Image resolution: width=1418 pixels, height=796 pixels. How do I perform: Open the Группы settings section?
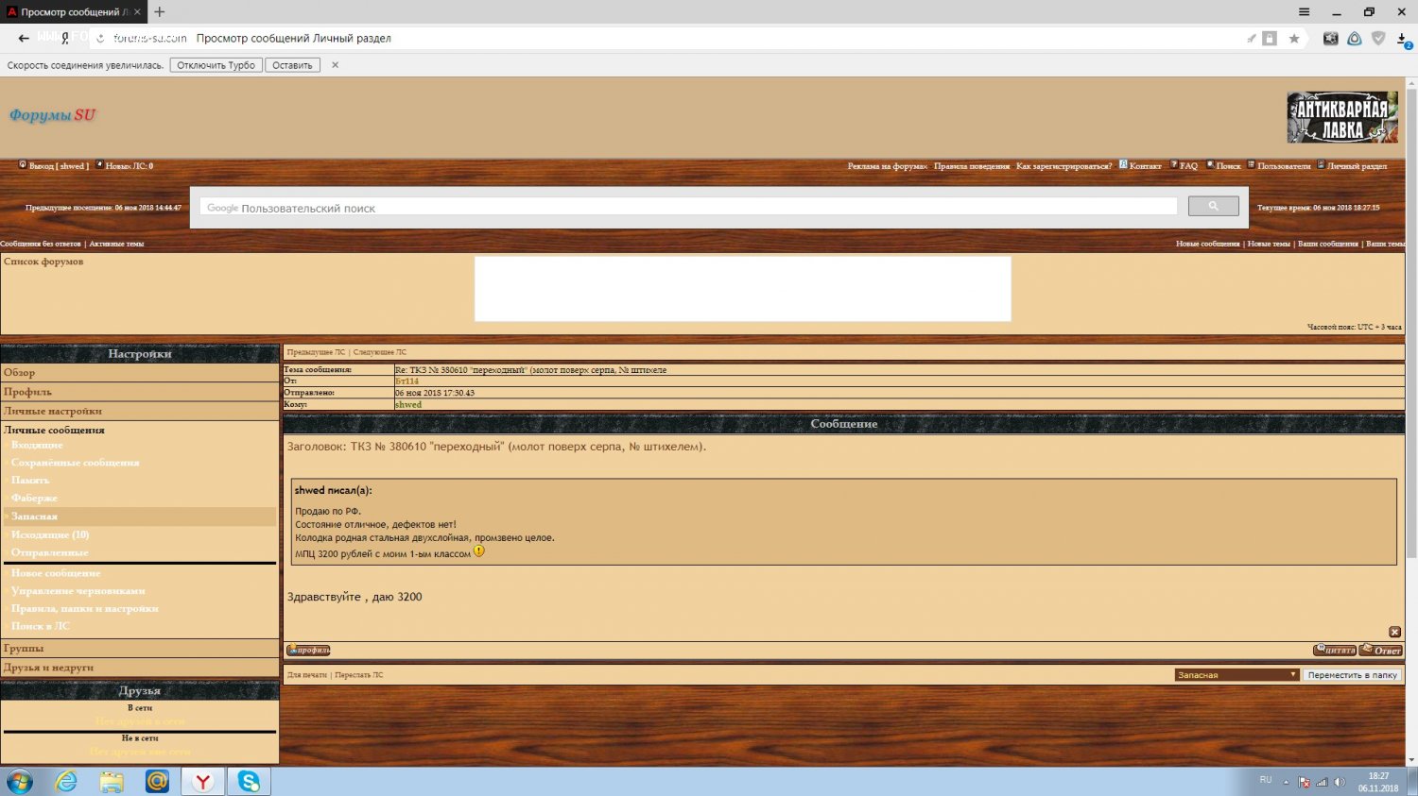click(x=24, y=649)
